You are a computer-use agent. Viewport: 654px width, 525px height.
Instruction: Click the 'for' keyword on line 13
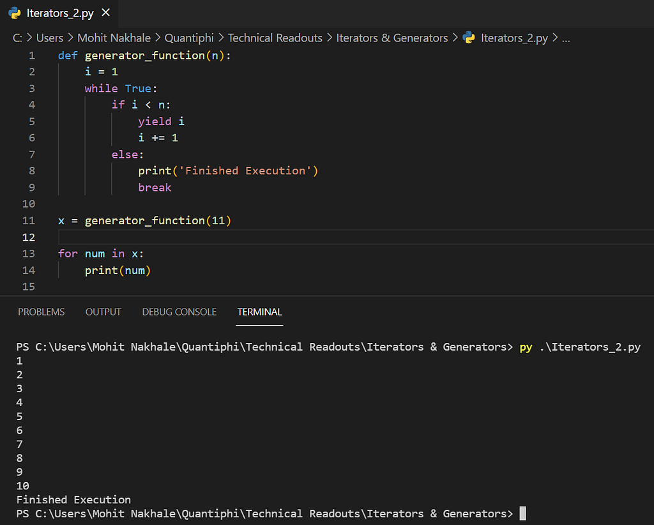point(68,254)
